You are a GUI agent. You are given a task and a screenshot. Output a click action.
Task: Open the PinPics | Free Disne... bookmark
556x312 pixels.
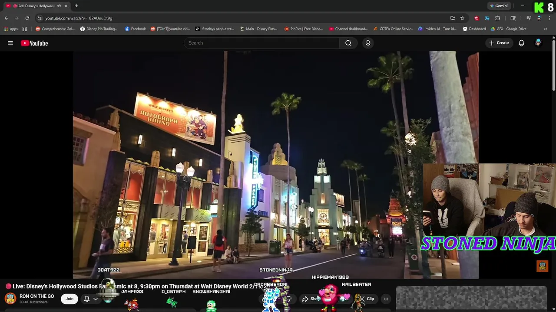(x=304, y=29)
